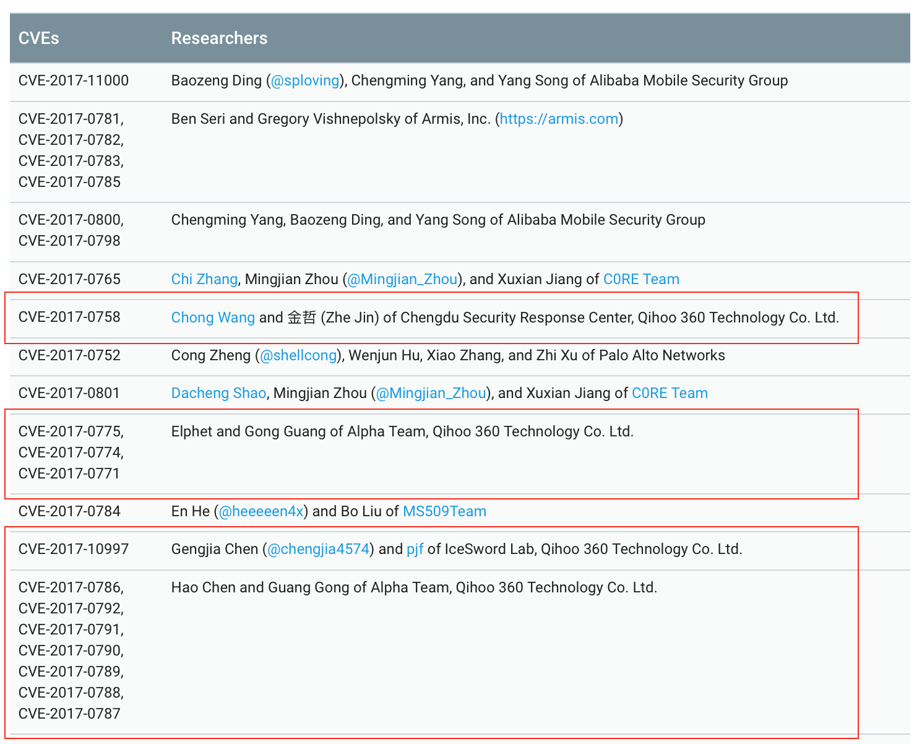Visit the https://armis.com link

[x=559, y=119]
